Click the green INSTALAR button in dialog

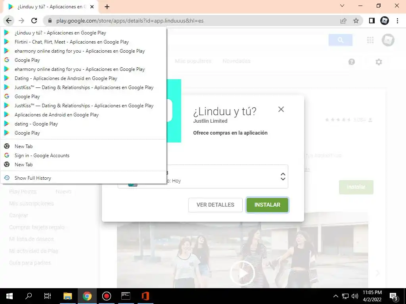coord(267,205)
